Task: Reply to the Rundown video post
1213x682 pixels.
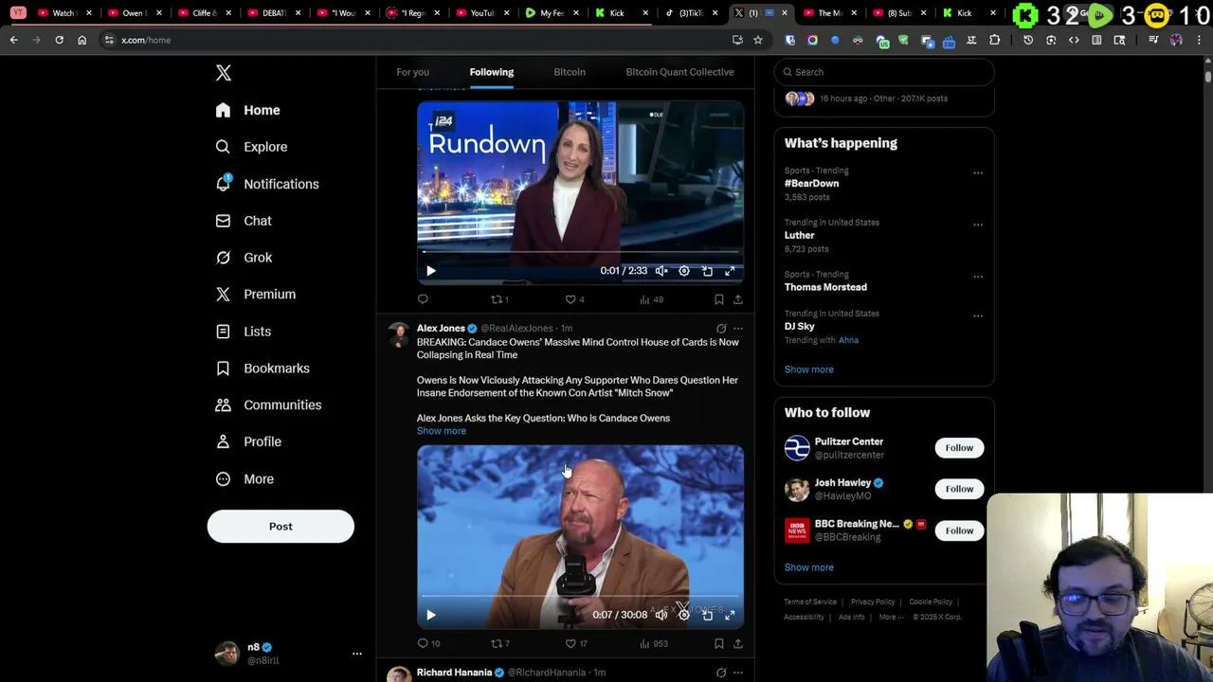Action: pos(423,299)
